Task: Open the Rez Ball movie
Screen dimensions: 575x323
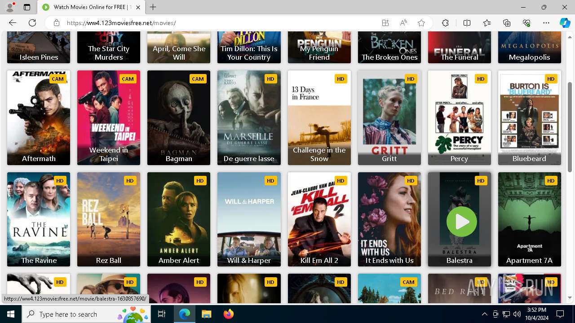Action: pos(109,219)
